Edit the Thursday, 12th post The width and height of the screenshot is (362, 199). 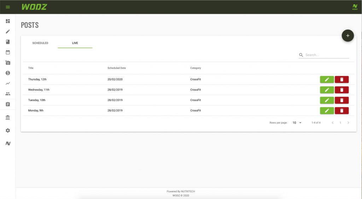click(327, 79)
